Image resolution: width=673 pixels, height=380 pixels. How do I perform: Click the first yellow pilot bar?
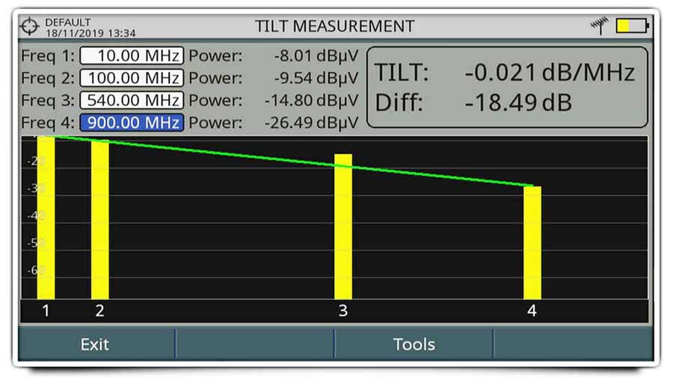46,217
